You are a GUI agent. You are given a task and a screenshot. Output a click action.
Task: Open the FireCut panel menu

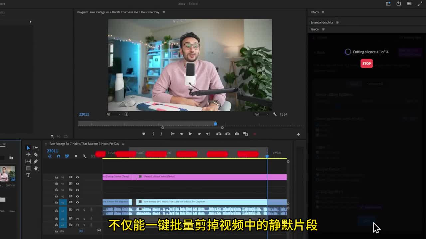coord(323,29)
